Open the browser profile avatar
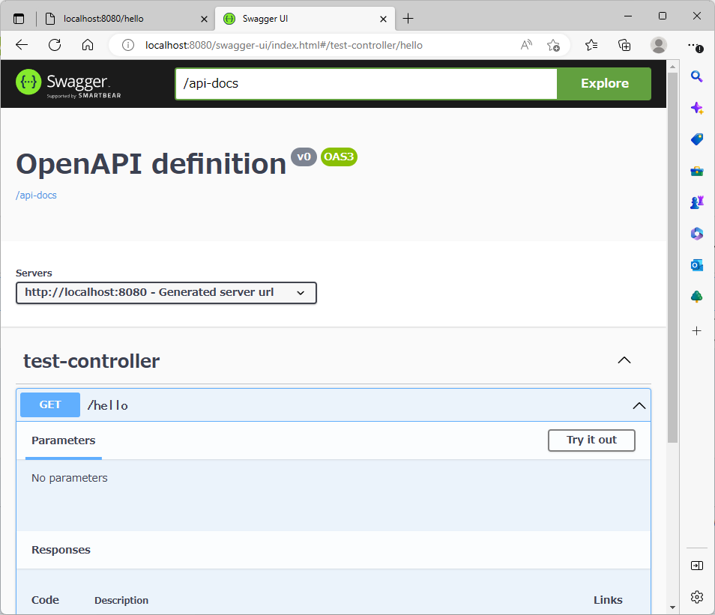 (659, 45)
